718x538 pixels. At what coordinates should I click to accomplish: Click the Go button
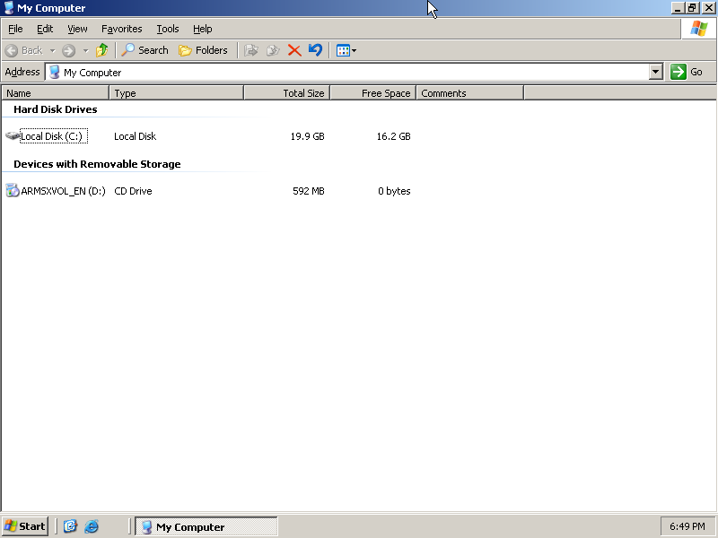(687, 72)
